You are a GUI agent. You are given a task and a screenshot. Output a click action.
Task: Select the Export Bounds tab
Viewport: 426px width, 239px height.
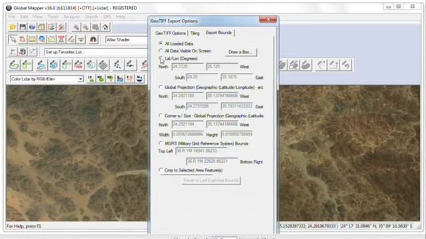pos(219,33)
